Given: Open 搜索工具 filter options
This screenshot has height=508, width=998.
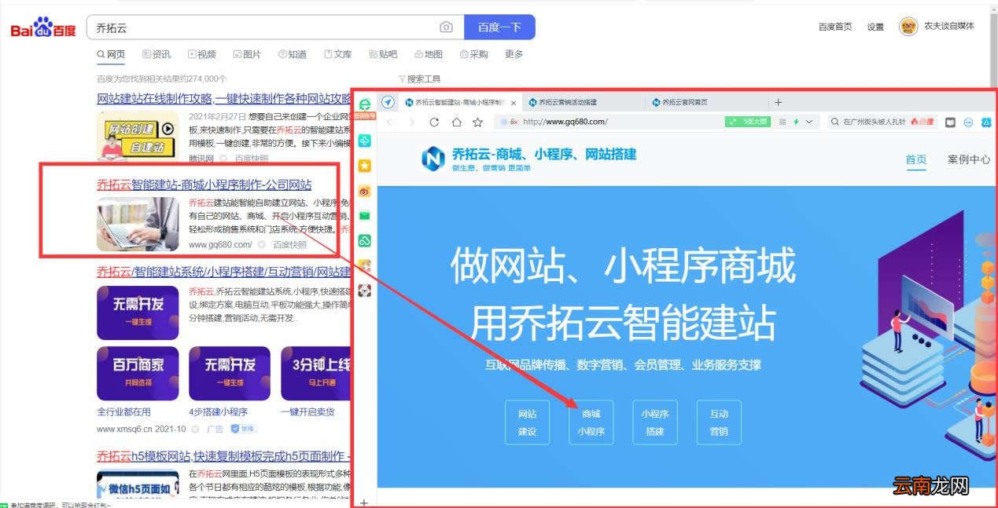Looking at the screenshot, I should 420,79.
